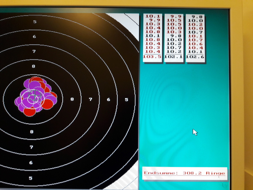Select the first series total 103.5

pos(152,57)
